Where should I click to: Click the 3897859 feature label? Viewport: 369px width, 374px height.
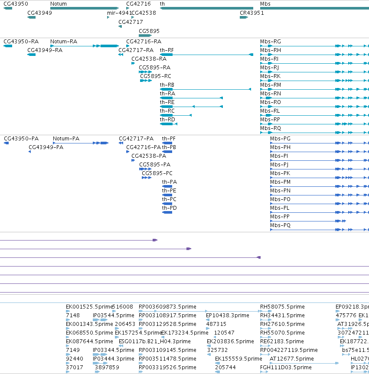coord(107,367)
